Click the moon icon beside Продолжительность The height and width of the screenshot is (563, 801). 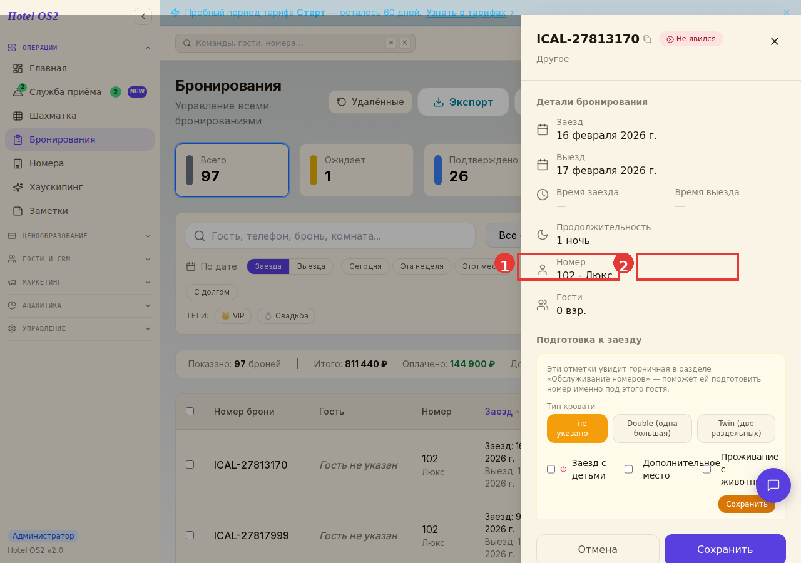point(543,235)
